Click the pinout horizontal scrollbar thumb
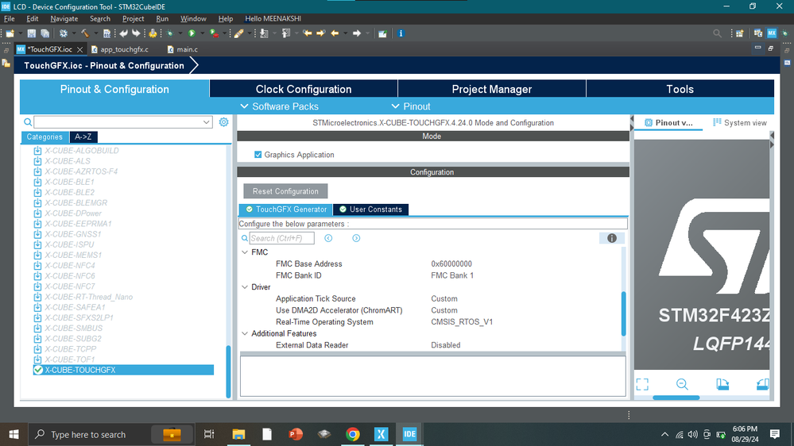 (676, 398)
